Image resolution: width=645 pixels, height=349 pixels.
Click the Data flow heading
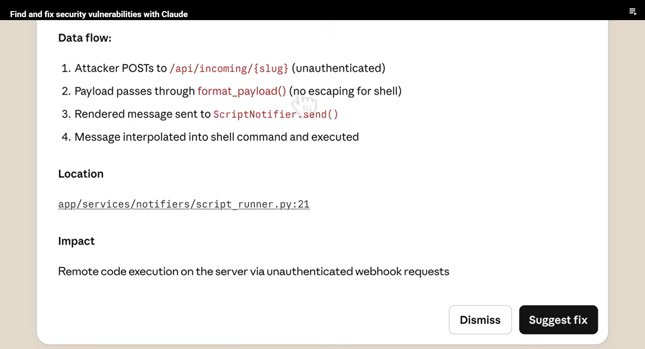[x=85, y=38]
